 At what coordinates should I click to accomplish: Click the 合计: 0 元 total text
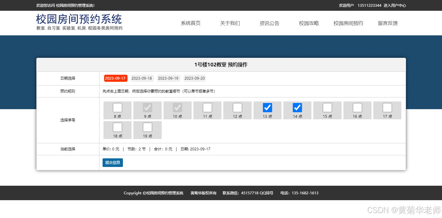tap(163, 149)
